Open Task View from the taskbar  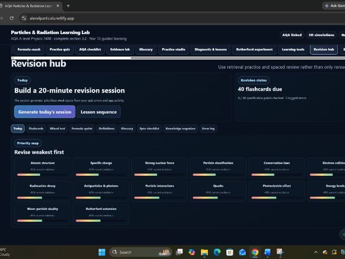point(179,252)
